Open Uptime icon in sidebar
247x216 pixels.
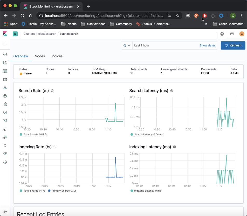point(5,129)
